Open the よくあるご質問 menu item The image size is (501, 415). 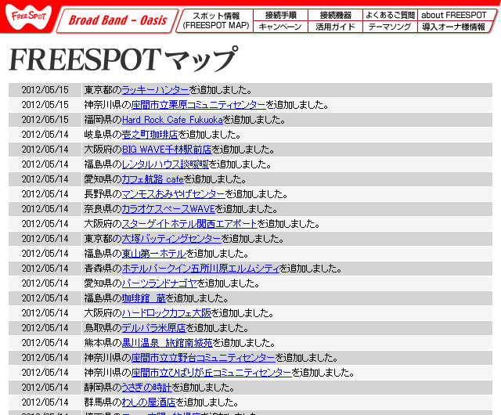390,15
